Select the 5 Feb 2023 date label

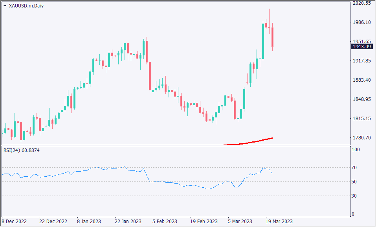tap(165, 221)
